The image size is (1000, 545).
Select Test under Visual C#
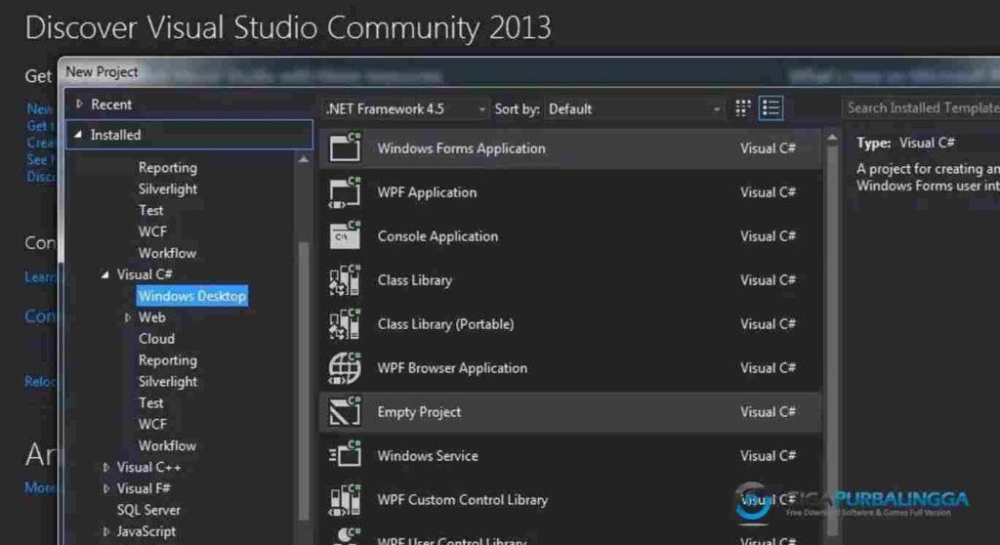tap(150, 402)
